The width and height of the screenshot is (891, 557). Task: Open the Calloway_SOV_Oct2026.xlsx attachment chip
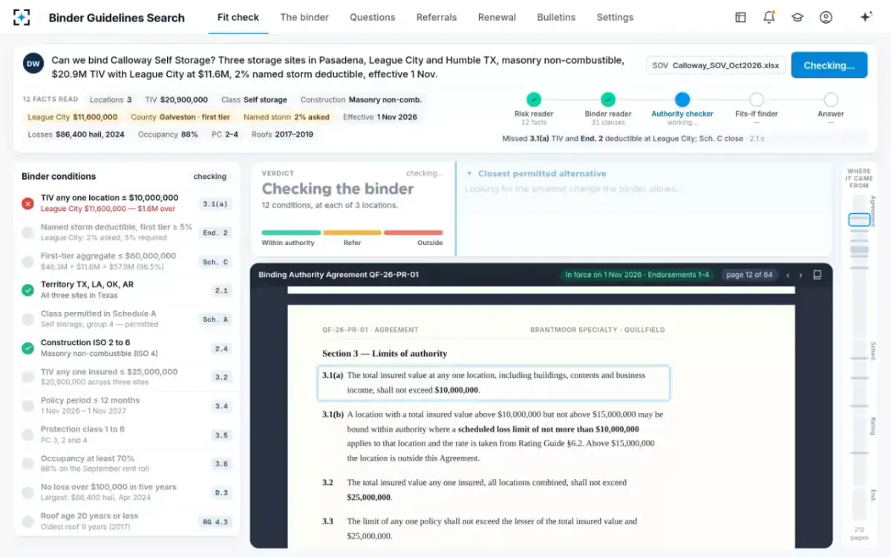(x=715, y=65)
